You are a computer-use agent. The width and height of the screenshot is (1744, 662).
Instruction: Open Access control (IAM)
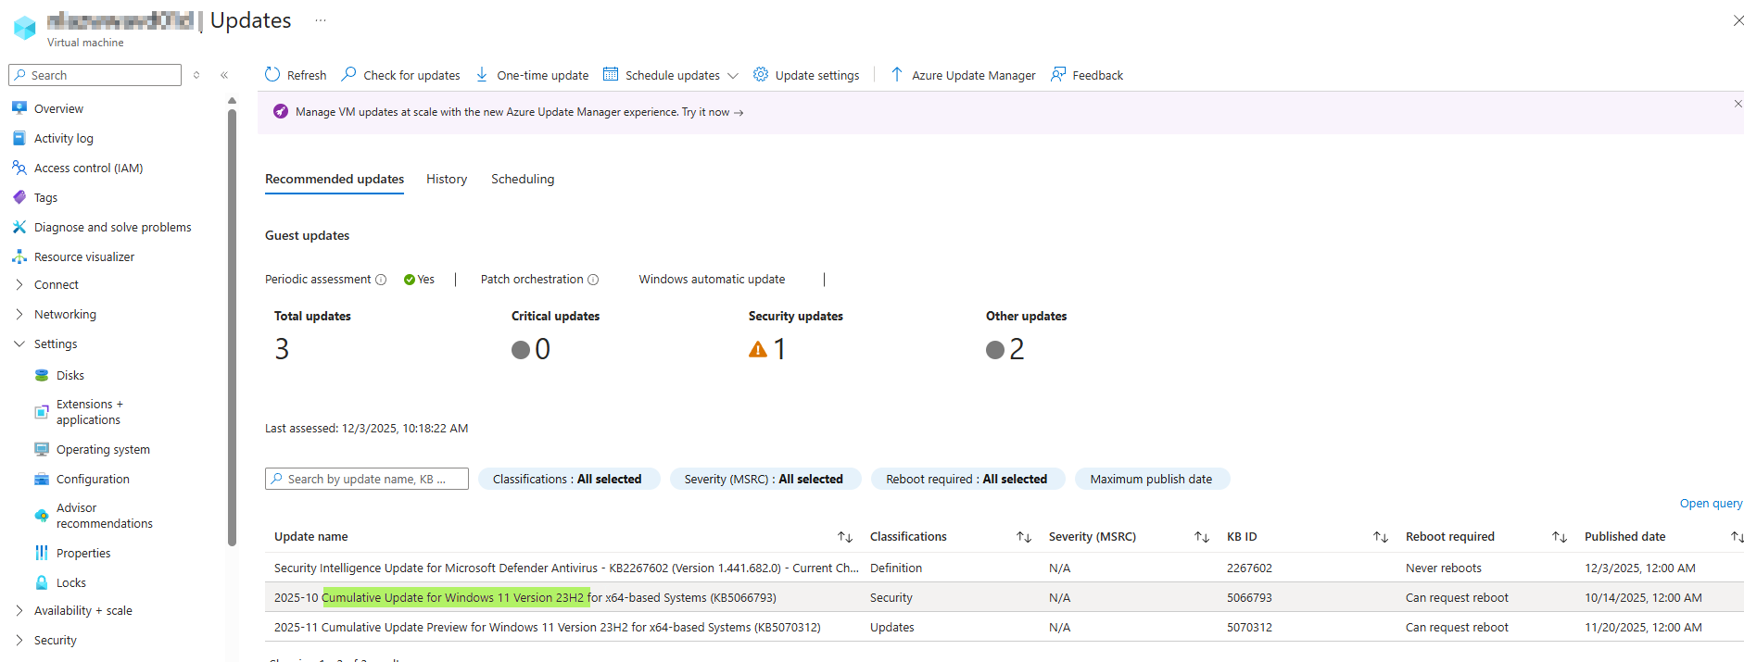click(88, 168)
